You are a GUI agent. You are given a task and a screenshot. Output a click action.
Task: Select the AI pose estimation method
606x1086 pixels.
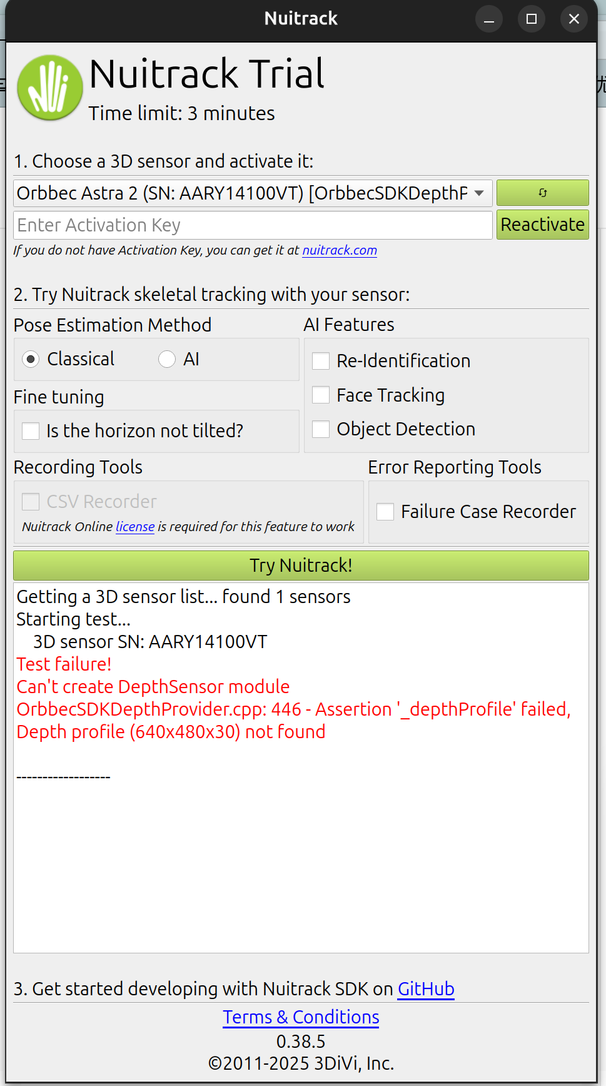click(x=167, y=359)
